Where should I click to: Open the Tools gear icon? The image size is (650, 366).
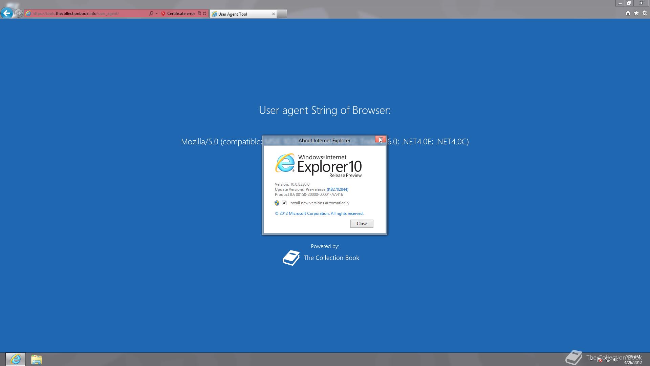click(645, 13)
